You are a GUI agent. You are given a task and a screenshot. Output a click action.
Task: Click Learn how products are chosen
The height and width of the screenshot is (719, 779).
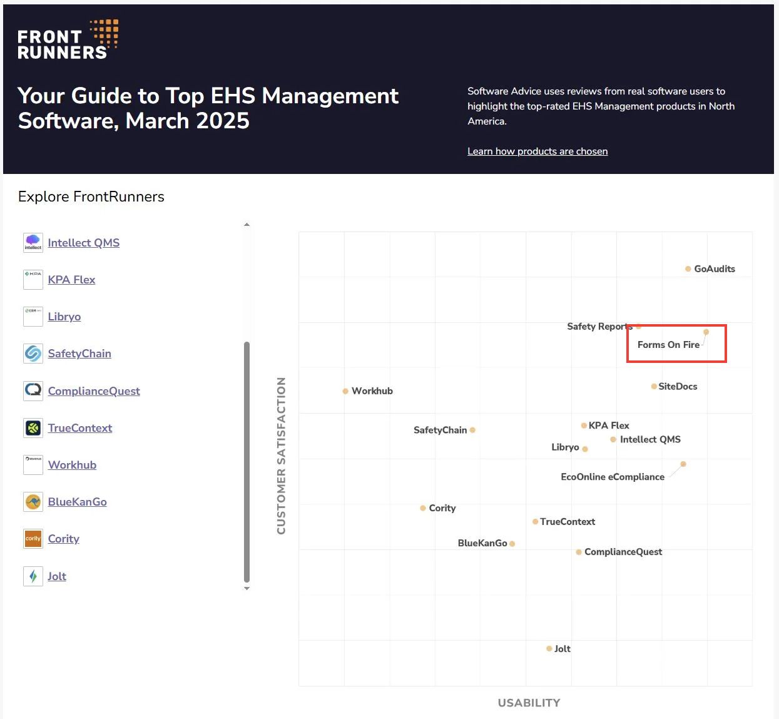(537, 151)
